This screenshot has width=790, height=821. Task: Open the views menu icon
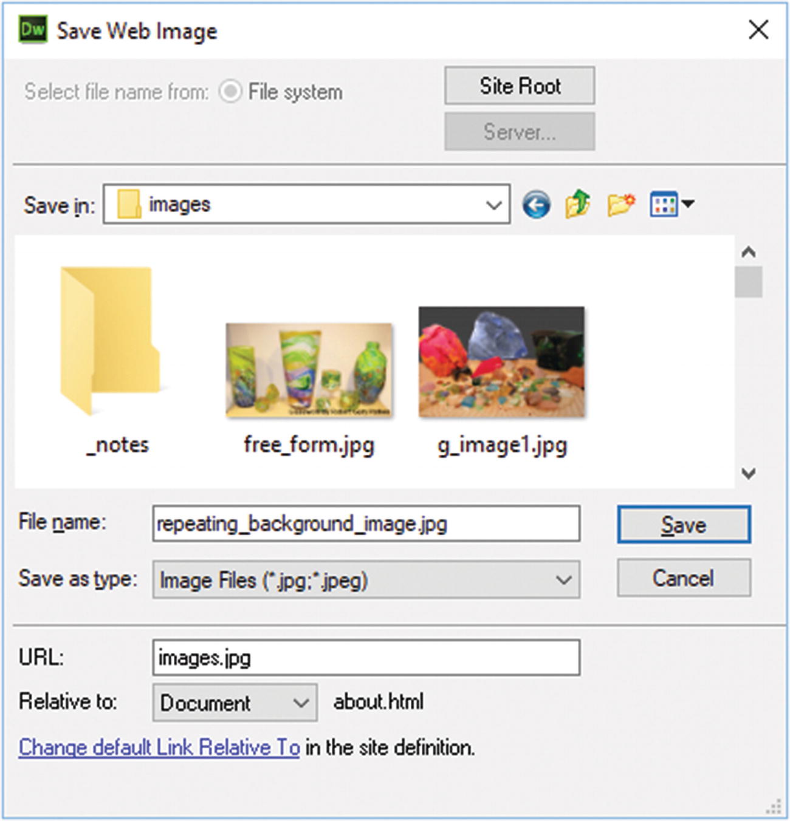[668, 203]
